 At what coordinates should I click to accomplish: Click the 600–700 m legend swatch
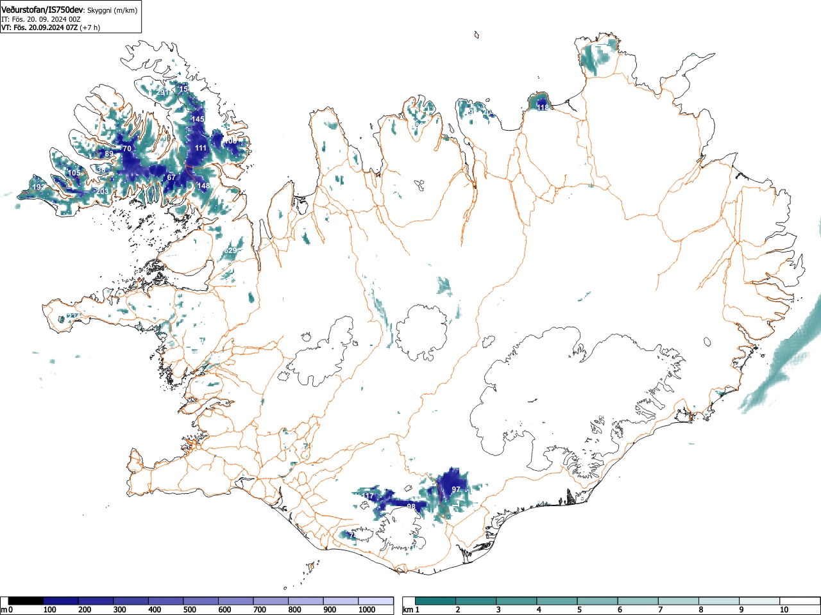point(236,601)
